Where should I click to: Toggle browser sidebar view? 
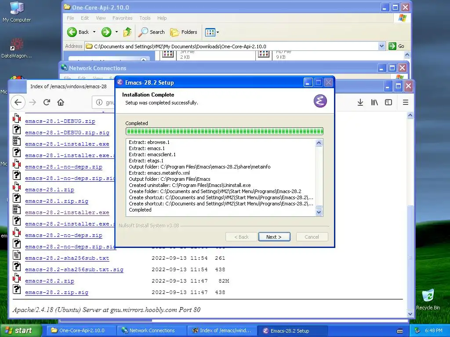(x=388, y=102)
